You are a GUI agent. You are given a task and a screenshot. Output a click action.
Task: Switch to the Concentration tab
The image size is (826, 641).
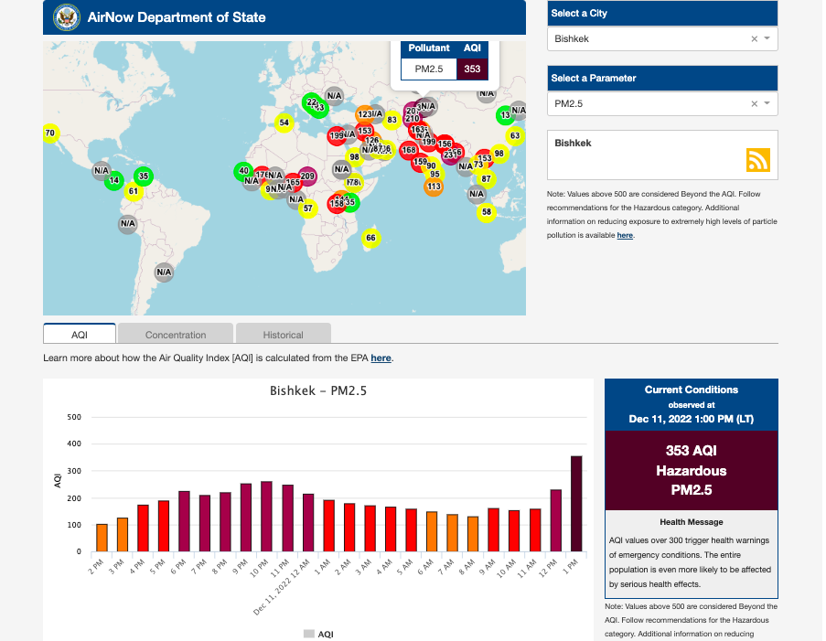[x=176, y=335]
